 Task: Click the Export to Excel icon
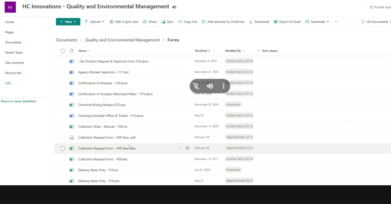pos(276,22)
